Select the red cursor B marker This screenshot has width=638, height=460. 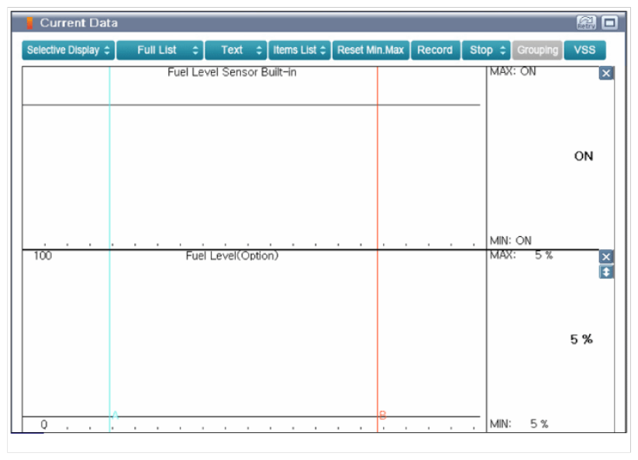tap(382, 416)
